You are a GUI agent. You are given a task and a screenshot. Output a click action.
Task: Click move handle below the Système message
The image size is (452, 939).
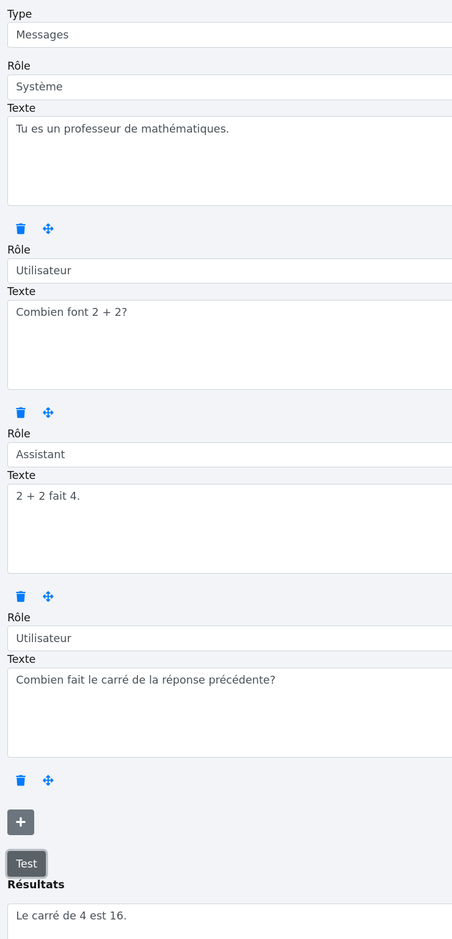coord(48,229)
